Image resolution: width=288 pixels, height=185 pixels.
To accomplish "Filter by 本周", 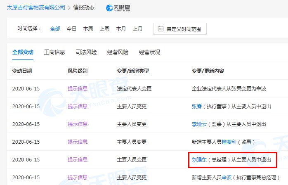I will tap(88, 28).
